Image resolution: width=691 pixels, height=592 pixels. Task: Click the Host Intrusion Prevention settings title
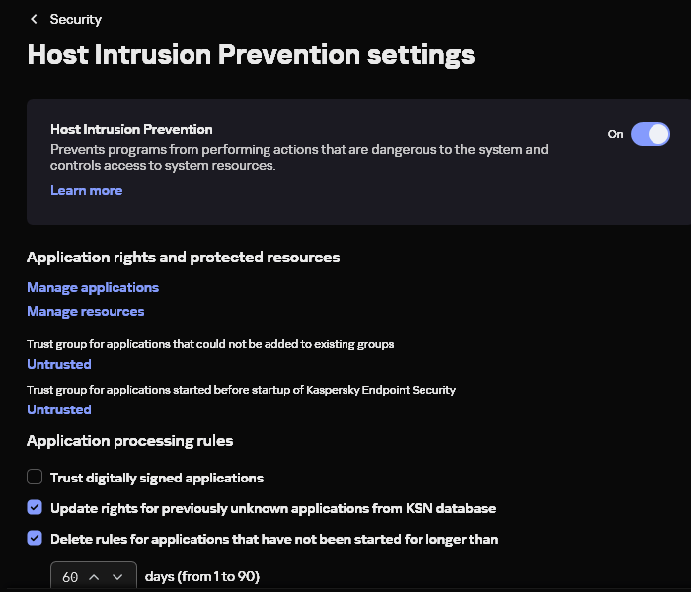click(251, 54)
